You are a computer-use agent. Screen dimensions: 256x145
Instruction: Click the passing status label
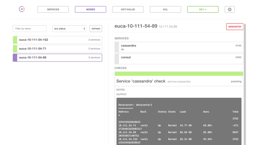pyautogui.click(x=236, y=81)
